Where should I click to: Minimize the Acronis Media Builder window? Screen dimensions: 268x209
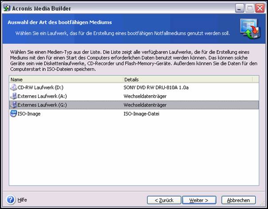pyautogui.click(x=240, y=8)
